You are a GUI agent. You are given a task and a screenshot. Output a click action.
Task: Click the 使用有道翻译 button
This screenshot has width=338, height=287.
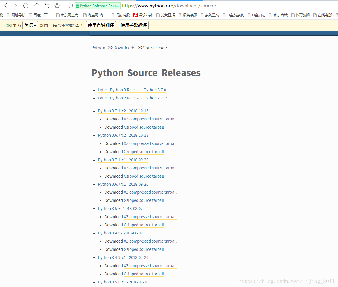coord(101,25)
